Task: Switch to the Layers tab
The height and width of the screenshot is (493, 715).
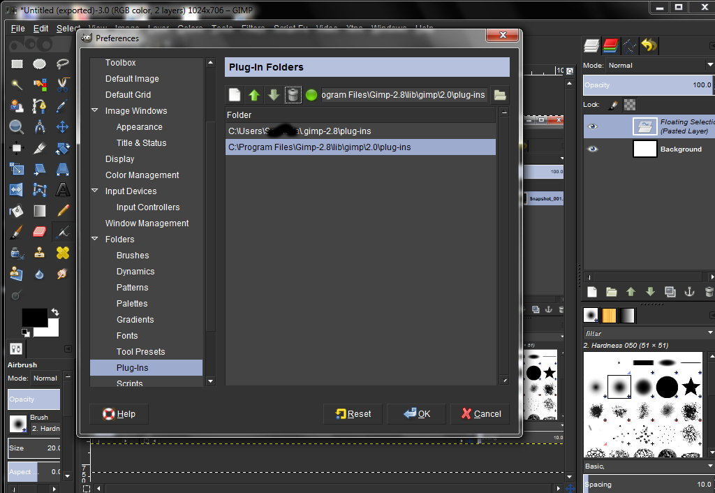Action: [591, 45]
